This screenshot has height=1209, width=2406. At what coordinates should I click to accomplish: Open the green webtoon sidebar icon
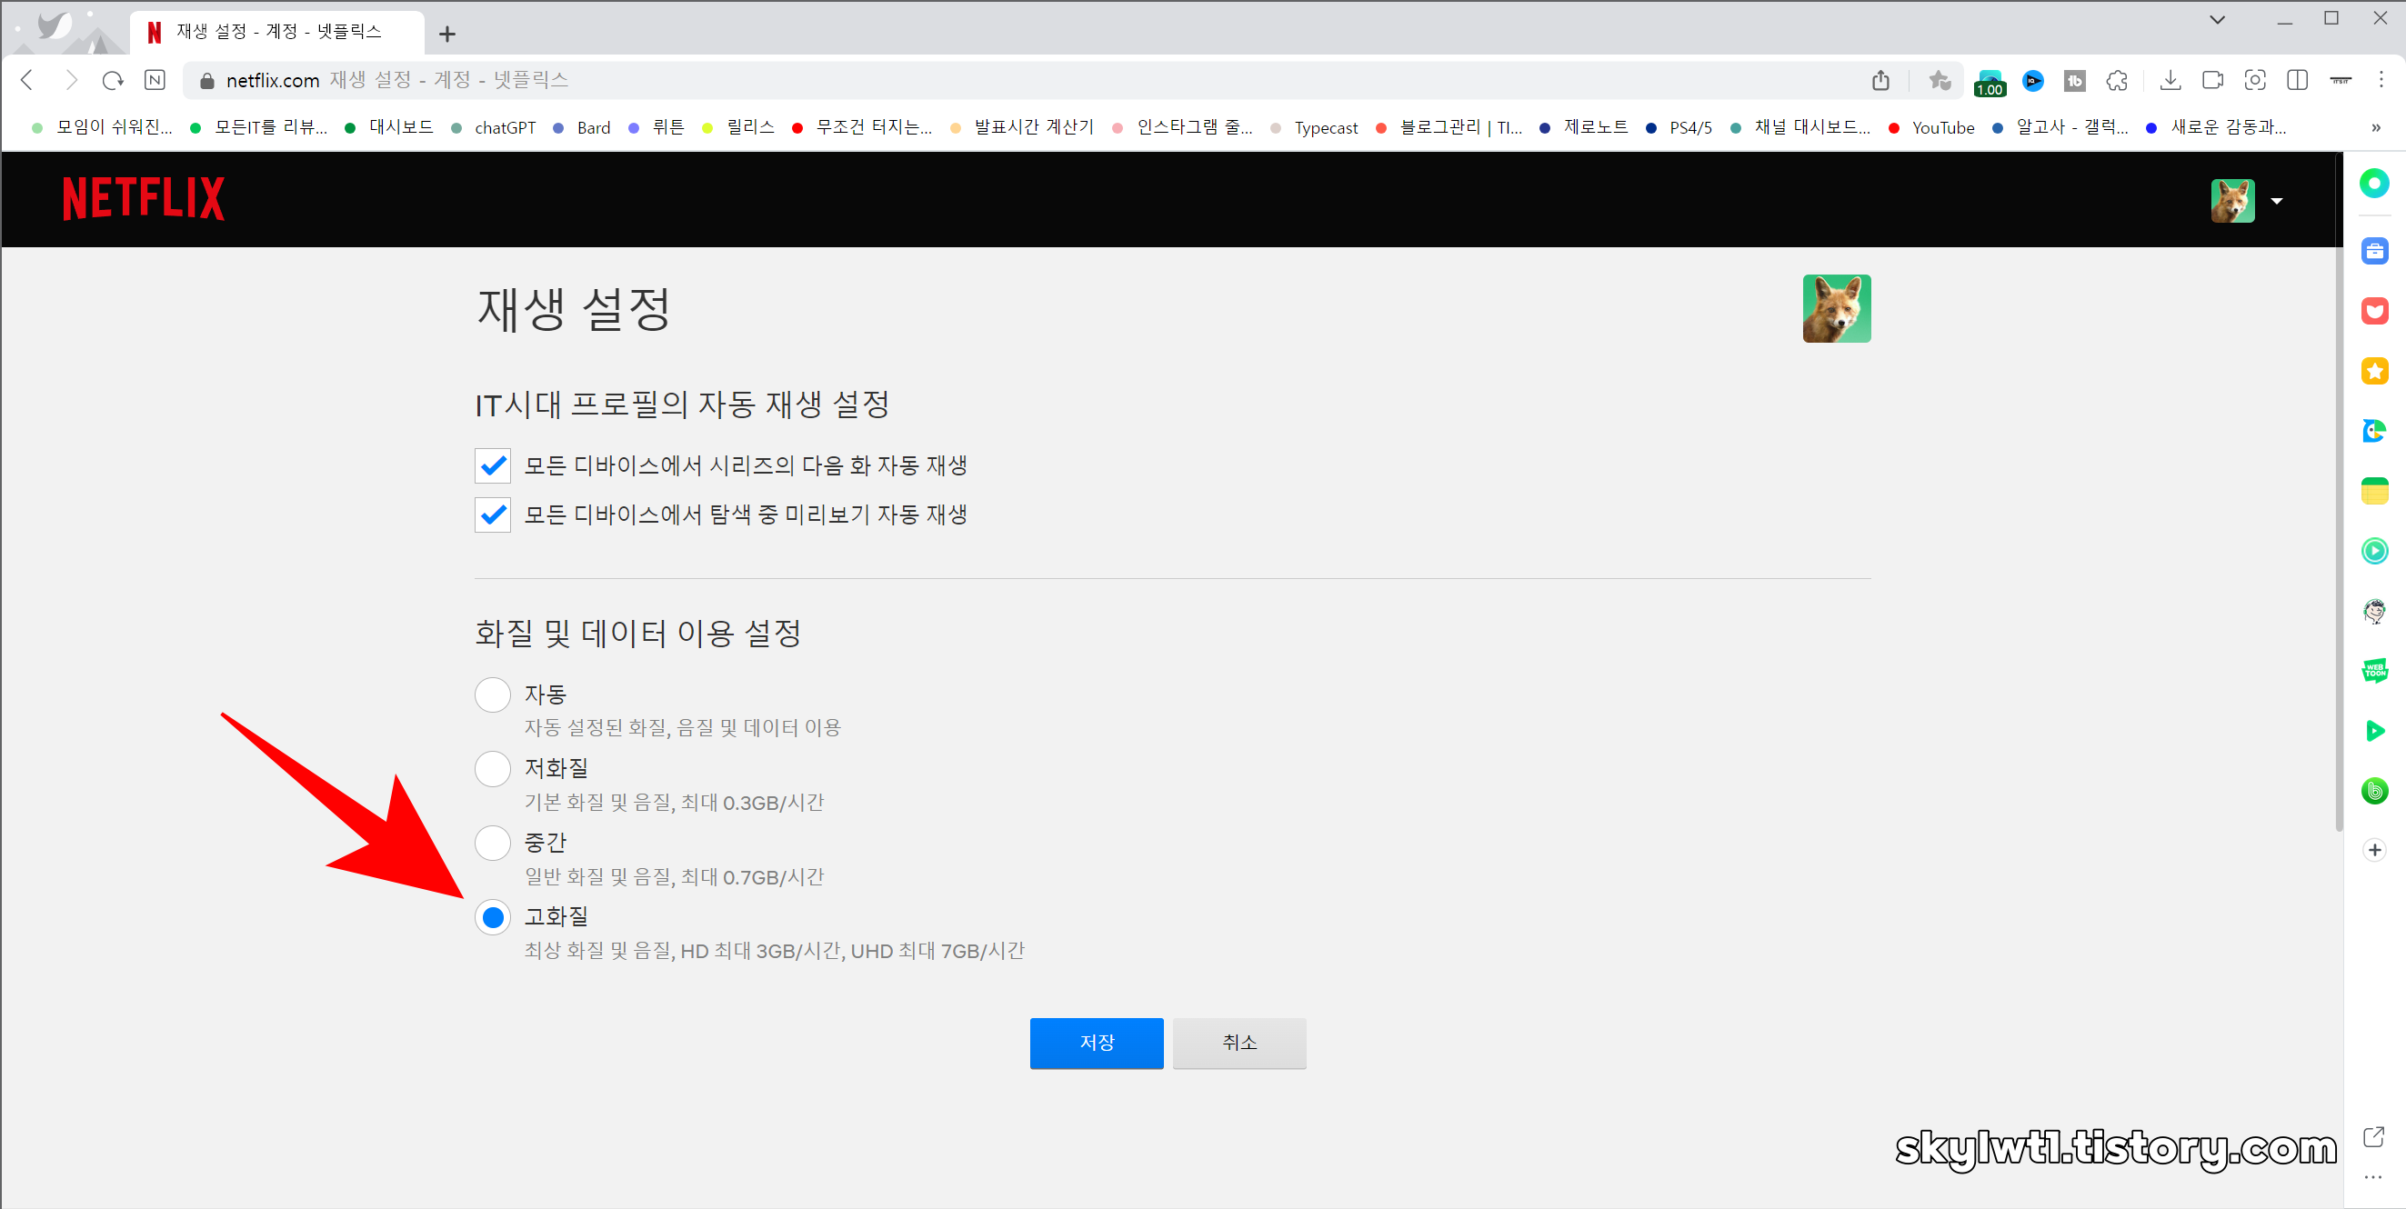(2374, 669)
